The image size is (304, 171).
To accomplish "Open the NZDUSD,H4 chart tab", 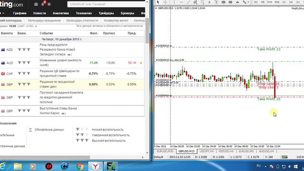I will 226,151.
